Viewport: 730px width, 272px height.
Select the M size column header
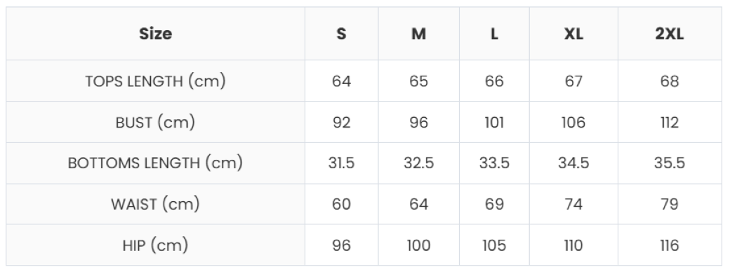(419, 34)
